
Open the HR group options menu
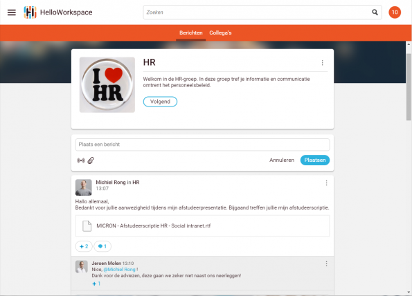(x=323, y=63)
